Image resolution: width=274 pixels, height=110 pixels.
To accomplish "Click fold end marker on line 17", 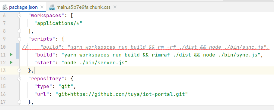I will coord(19,102).
